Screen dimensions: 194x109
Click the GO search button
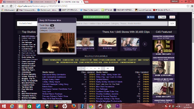pyautogui.click(x=172, y=24)
